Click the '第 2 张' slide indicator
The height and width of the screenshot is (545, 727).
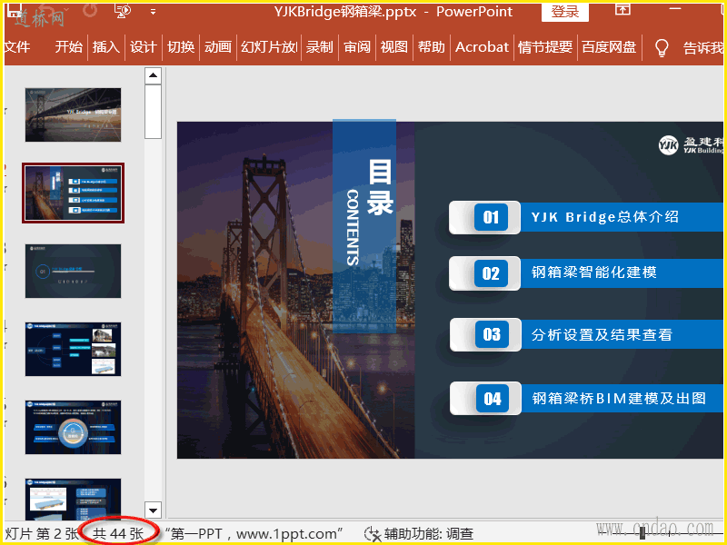57,534
